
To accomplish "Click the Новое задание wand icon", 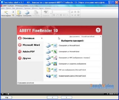I will click(x=6, y=13).
